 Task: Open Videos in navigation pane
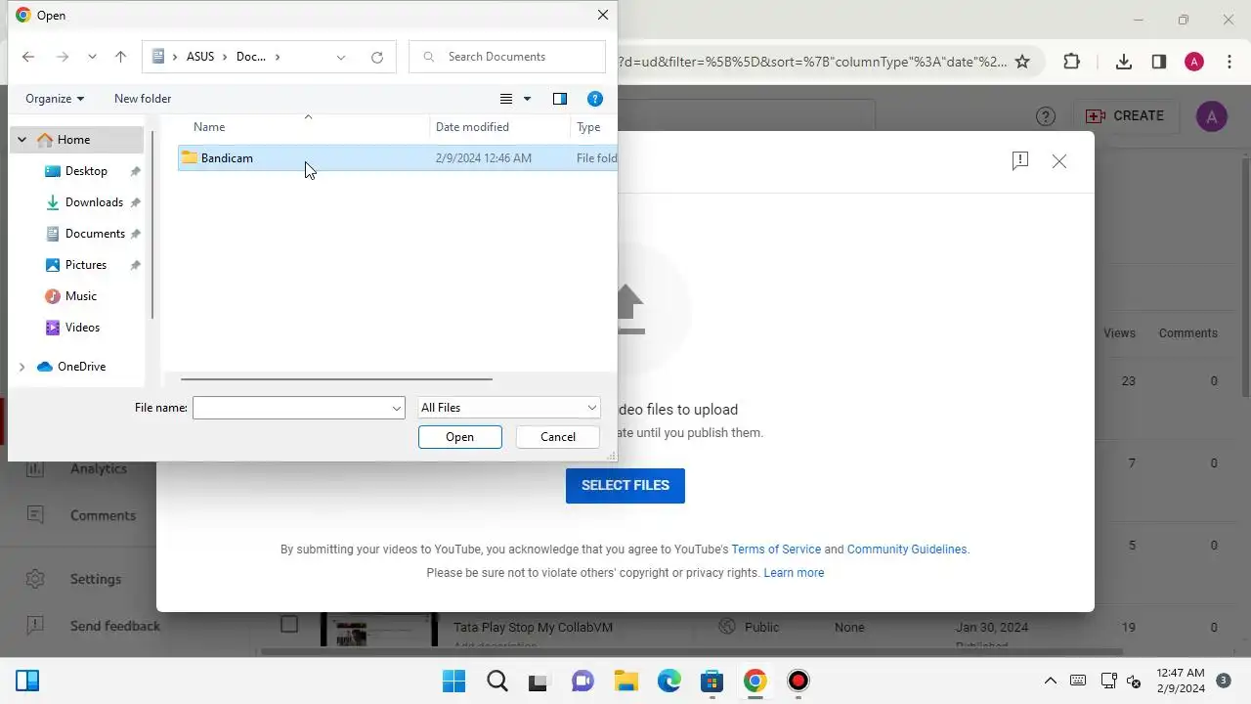[82, 328]
